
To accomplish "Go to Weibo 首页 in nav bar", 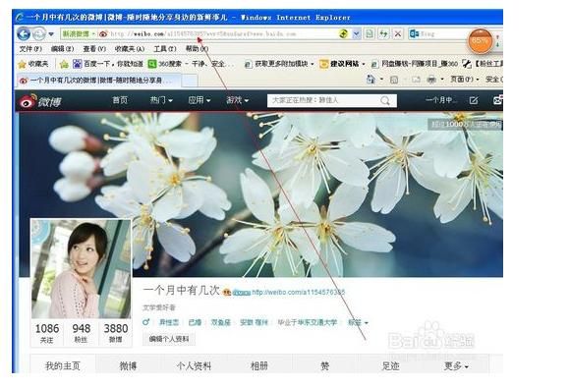I will pyautogui.click(x=120, y=100).
